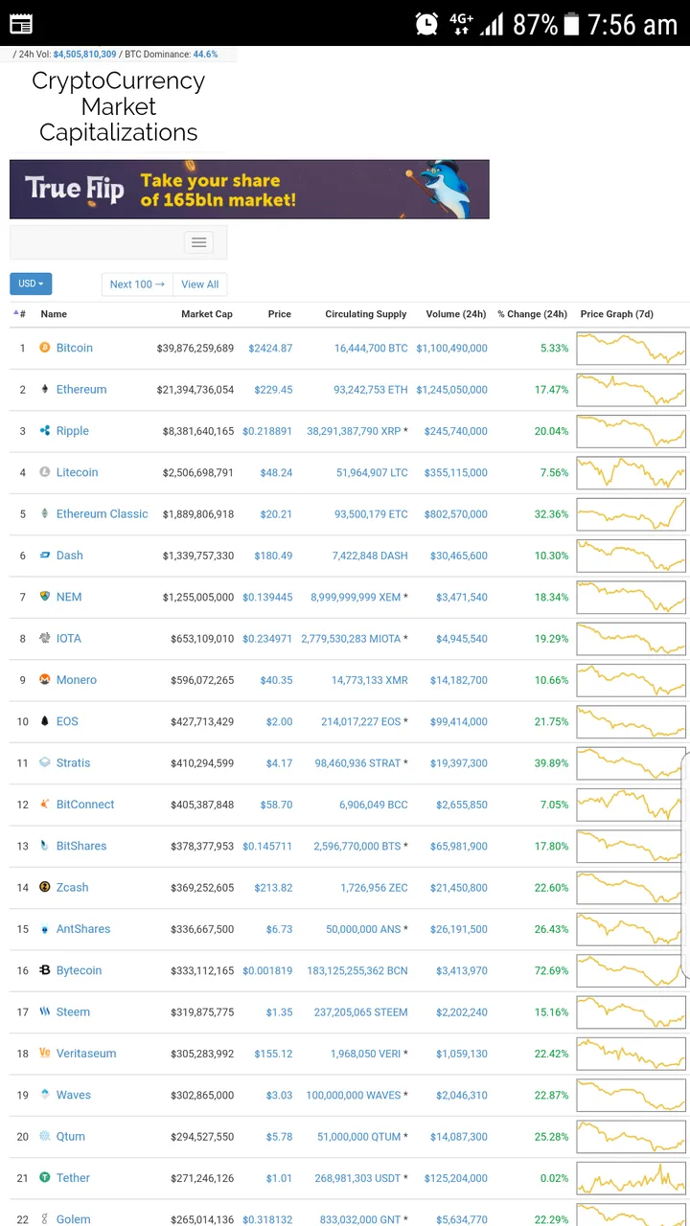Click the BitShares logo icon

coord(45,846)
